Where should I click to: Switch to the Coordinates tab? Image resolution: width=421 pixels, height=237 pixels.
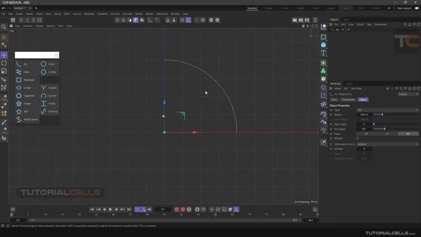click(x=348, y=99)
